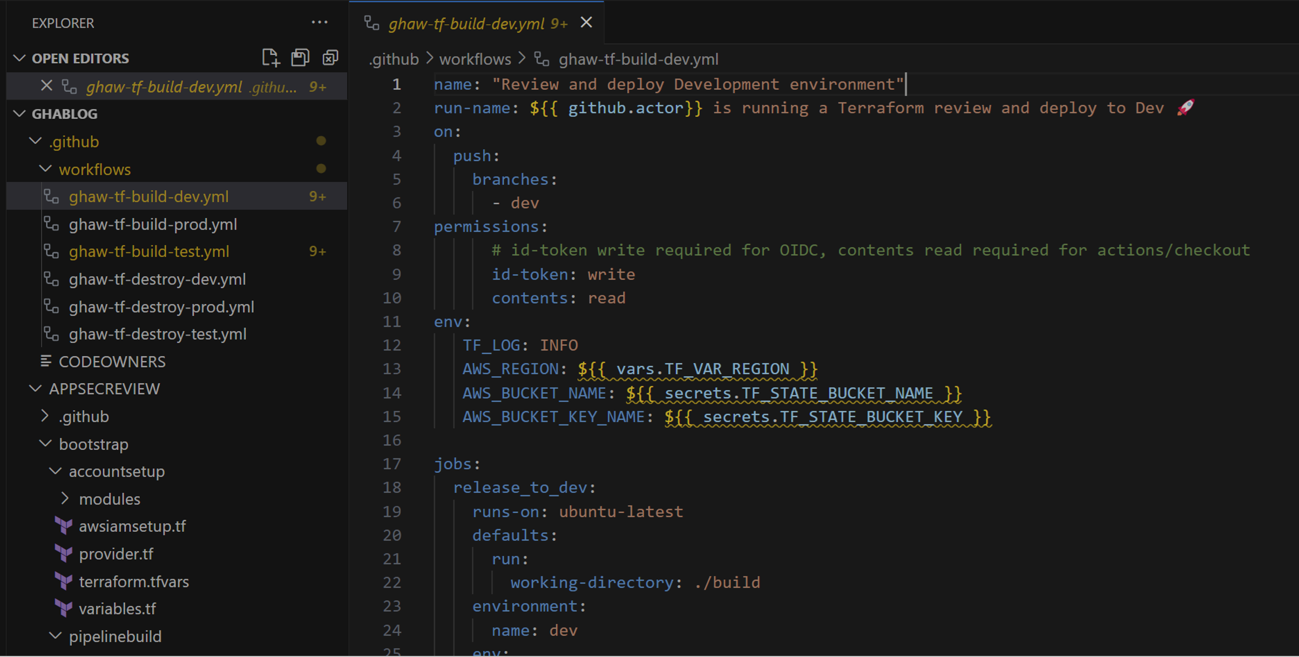
Task: Click the New File icon in Open Editors header
Action: point(270,57)
